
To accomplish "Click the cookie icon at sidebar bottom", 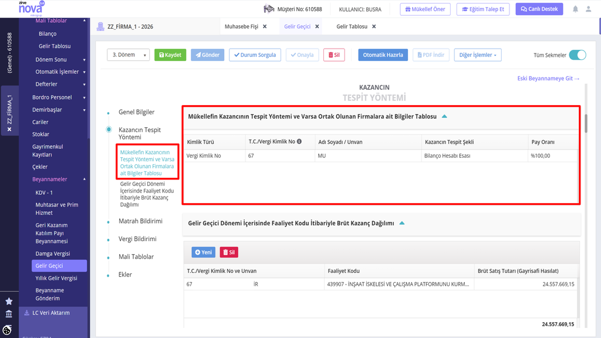I will click(x=7, y=330).
